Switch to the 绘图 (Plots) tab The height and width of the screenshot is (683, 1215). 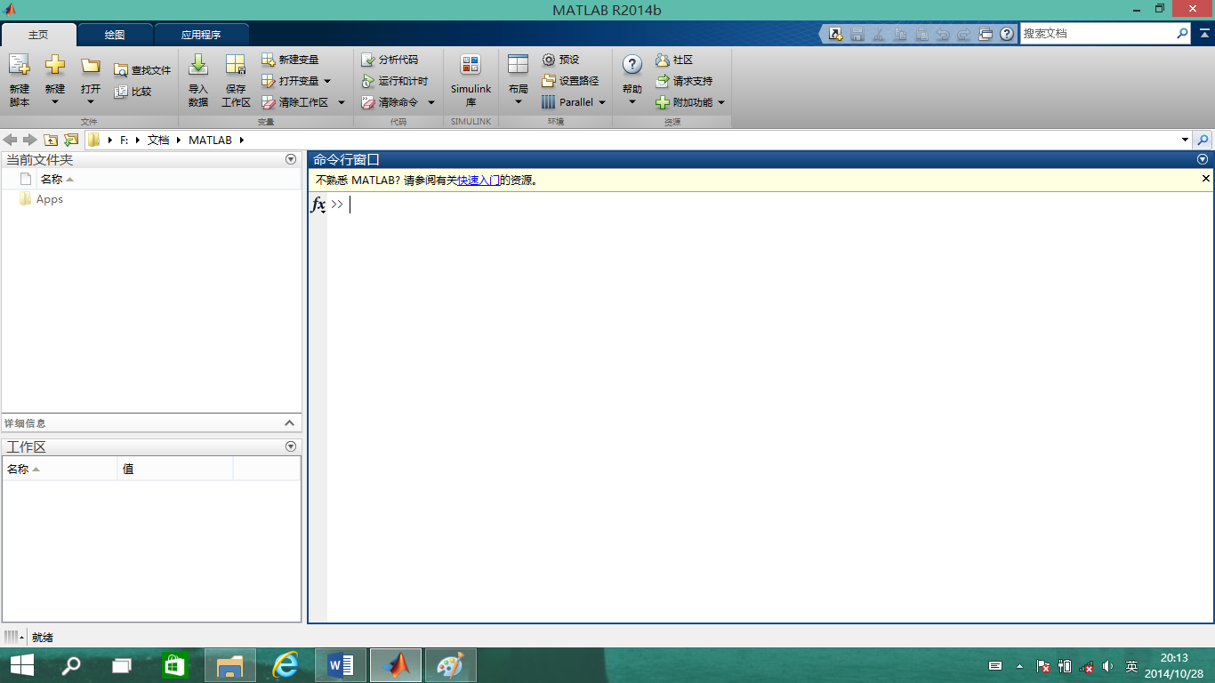tap(115, 35)
